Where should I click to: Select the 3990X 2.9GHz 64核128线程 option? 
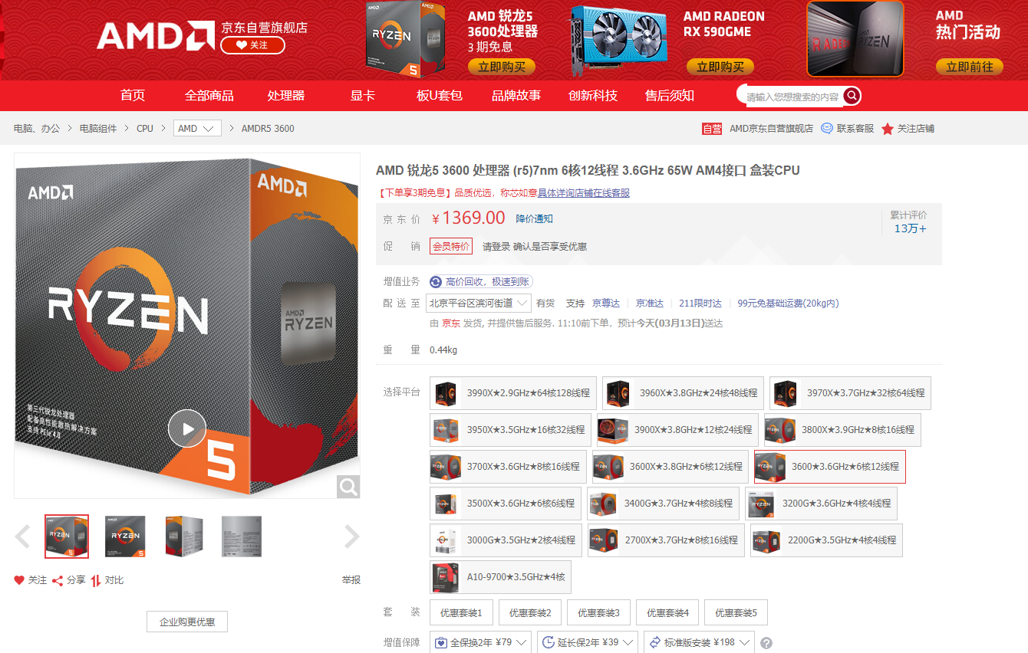[x=512, y=392]
